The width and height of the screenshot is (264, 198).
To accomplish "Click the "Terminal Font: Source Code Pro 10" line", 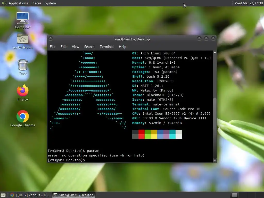I will (x=166, y=109).
